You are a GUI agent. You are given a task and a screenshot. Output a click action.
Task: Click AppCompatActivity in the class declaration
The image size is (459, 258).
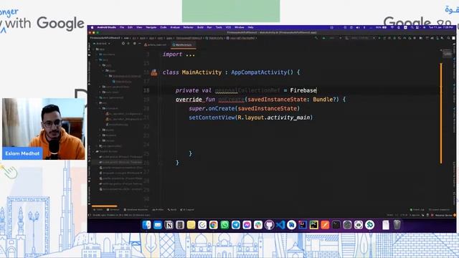(x=259, y=72)
